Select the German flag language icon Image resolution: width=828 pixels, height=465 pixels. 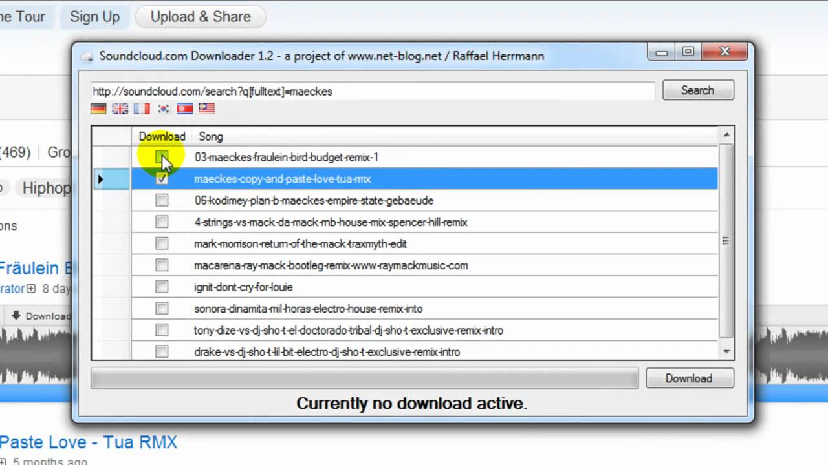click(98, 108)
